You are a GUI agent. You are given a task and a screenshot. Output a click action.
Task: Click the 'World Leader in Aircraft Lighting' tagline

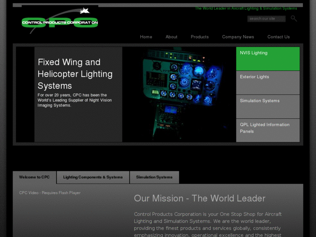(246, 8)
